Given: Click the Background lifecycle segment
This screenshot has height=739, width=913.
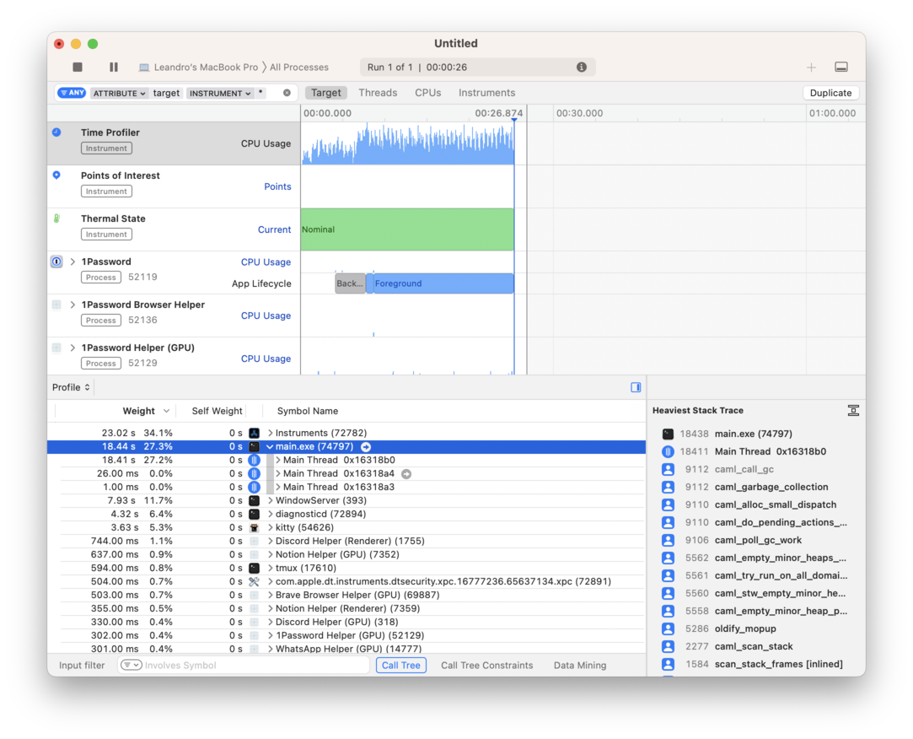Looking at the screenshot, I should (350, 283).
